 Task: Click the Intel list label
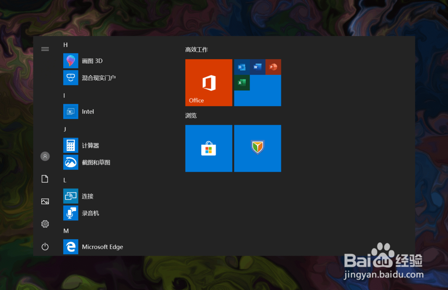pyautogui.click(x=88, y=112)
